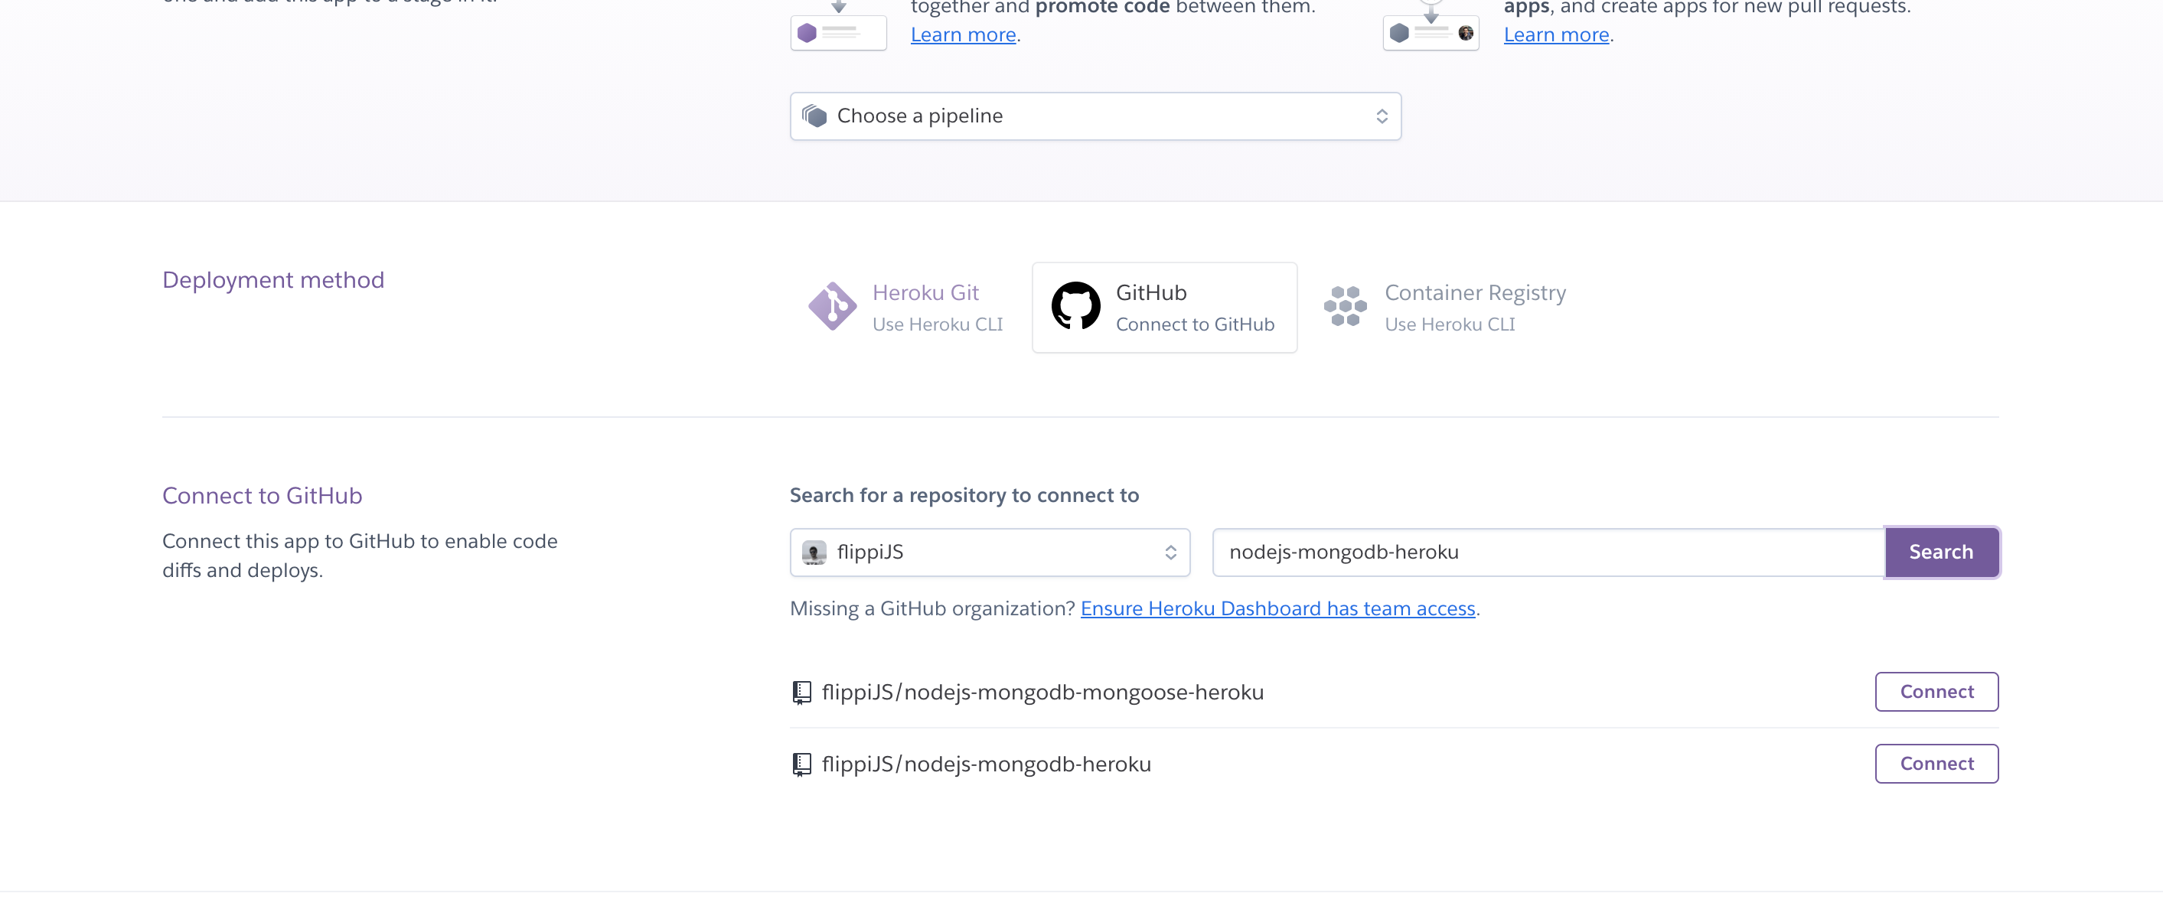Click the Heroku Git diamond icon
Screen dimensions: 2163x903
831,306
